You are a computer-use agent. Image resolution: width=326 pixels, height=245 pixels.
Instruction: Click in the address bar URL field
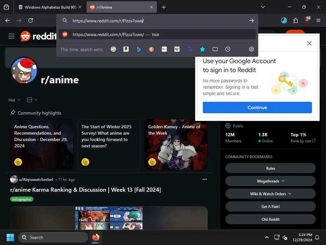coord(158,21)
